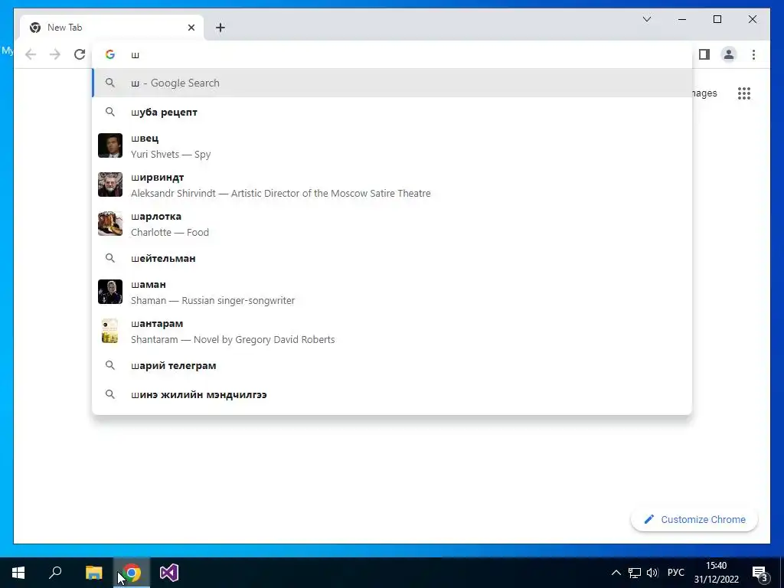Click the Aleksandr Shirvindt thumbnail photo
Screen dimensions: 784x588
click(110, 185)
